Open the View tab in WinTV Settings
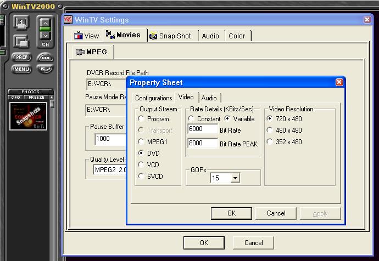379x261 pixels. click(87, 36)
